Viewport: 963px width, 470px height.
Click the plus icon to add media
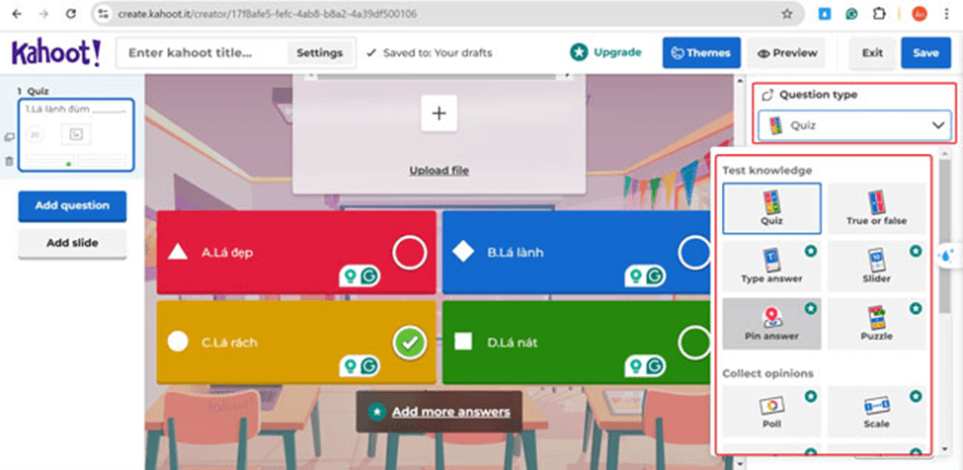(439, 114)
